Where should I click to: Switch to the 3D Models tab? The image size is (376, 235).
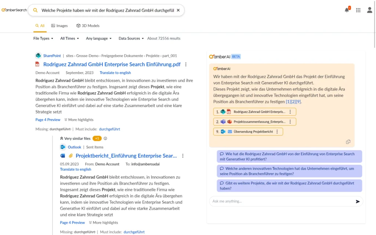[x=88, y=26]
